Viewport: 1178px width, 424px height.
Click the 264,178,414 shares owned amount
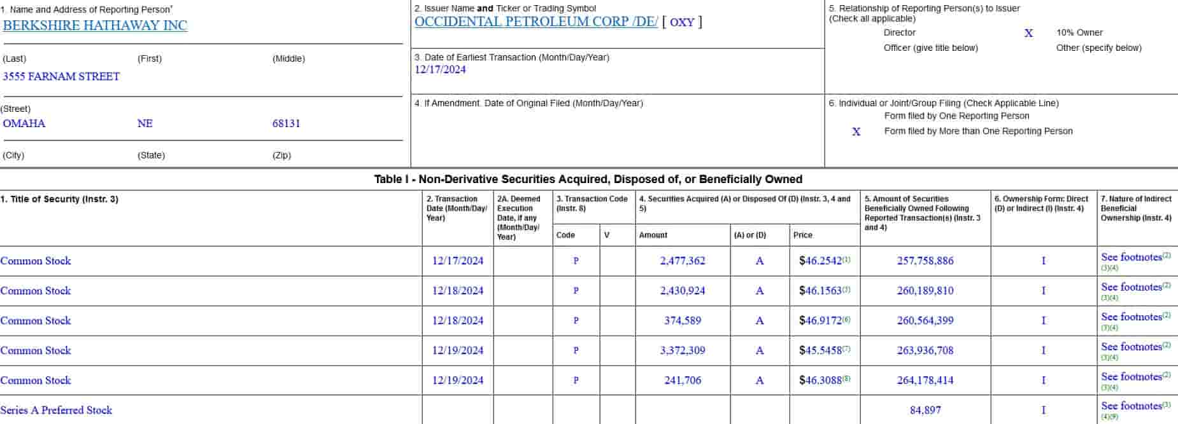coord(925,380)
